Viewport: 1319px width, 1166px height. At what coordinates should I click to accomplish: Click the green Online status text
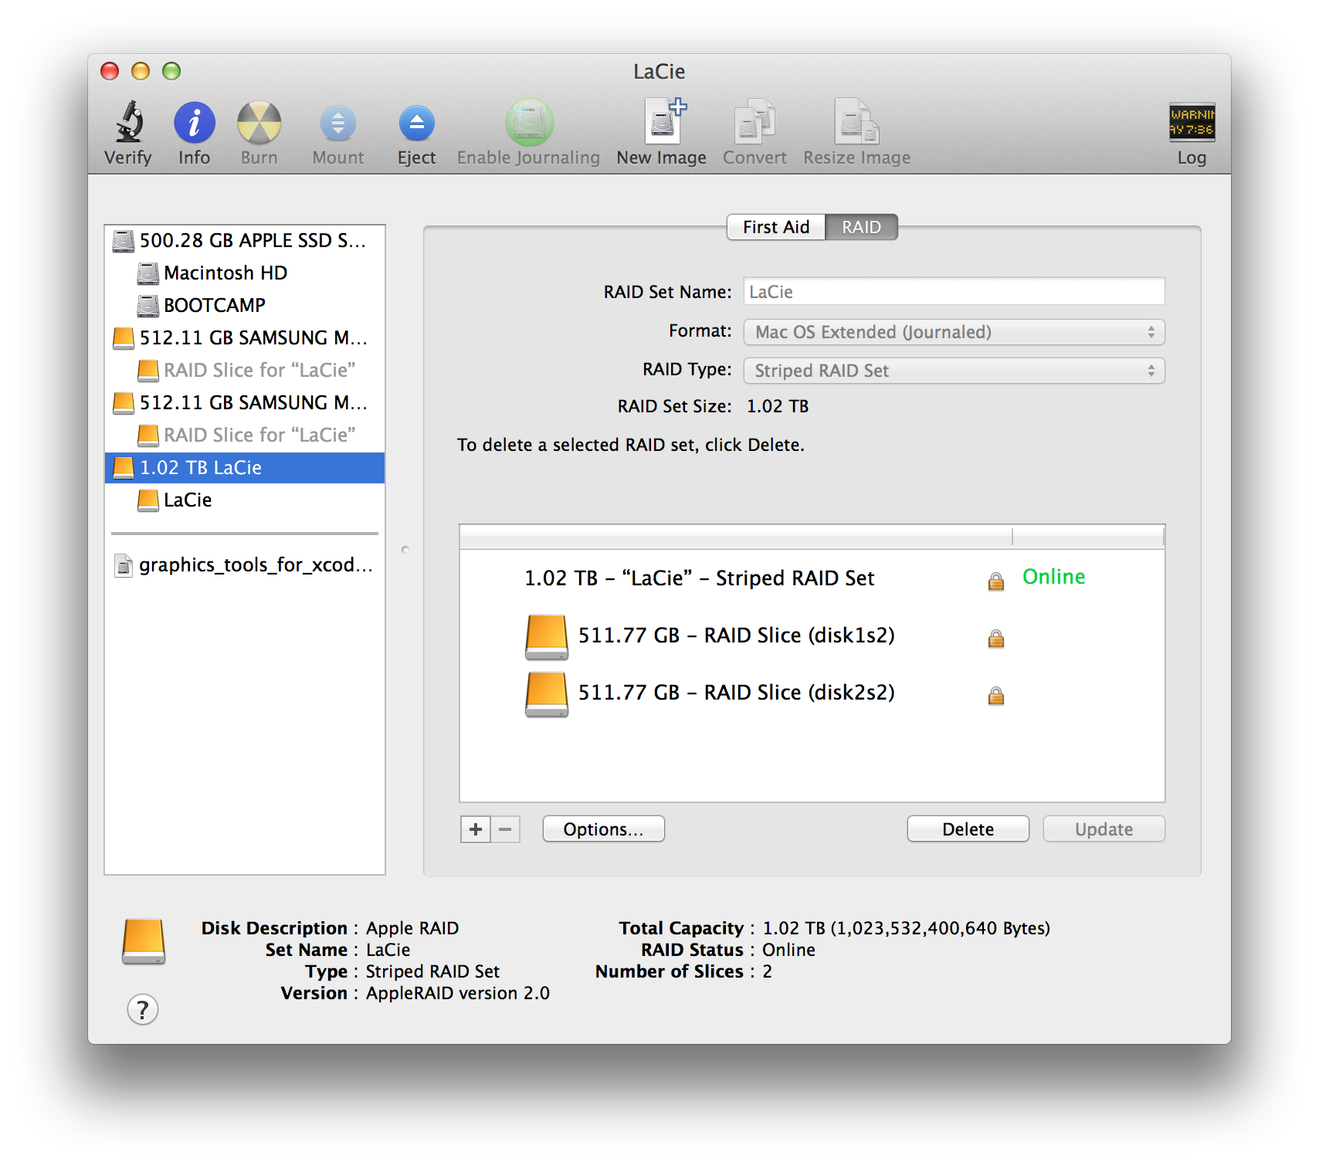[1053, 577]
